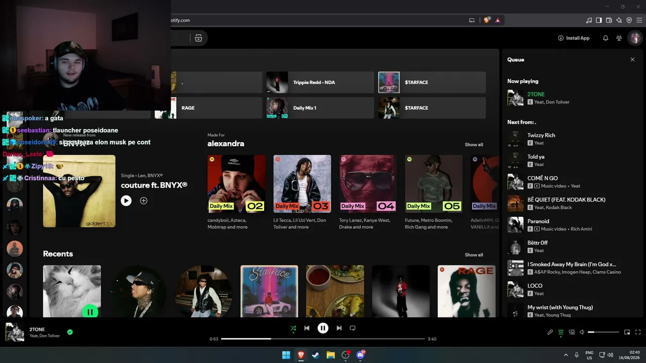Click the Brave Shields lion icon
Image resolution: width=646 pixels, height=363 pixels.
(x=487, y=20)
